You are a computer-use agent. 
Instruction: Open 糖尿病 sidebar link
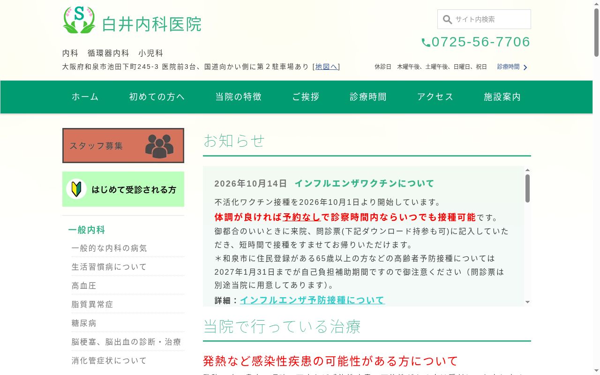pos(84,323)
